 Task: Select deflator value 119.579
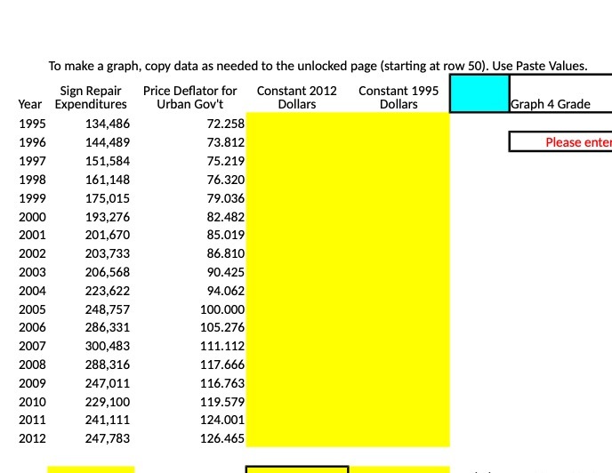222,403
